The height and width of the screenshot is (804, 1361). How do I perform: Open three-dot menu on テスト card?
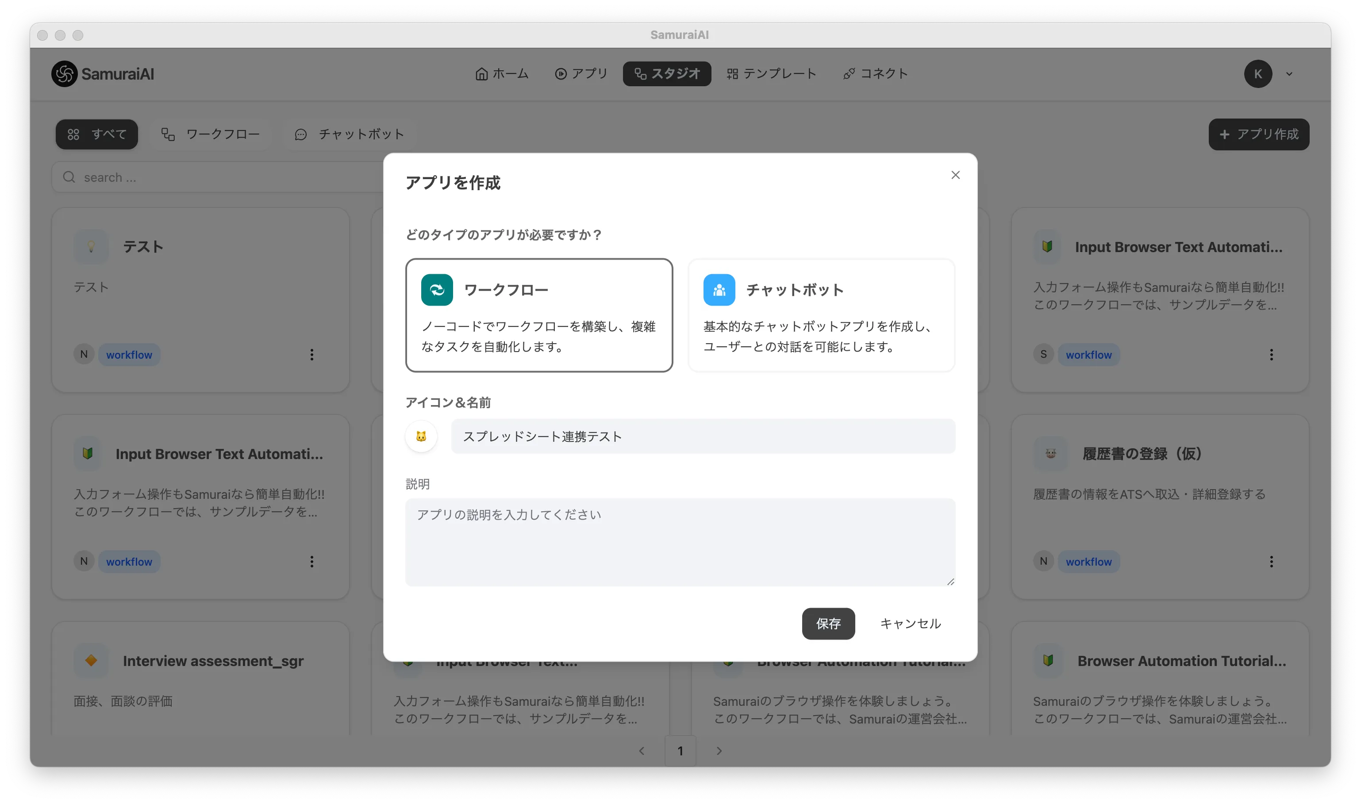311,354
